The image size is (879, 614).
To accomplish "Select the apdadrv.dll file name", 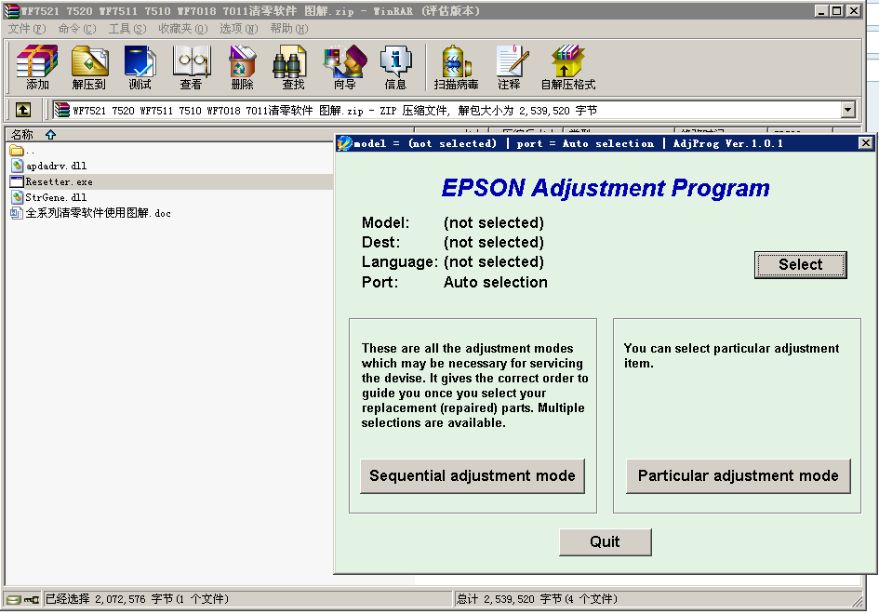I will [57, 166].
